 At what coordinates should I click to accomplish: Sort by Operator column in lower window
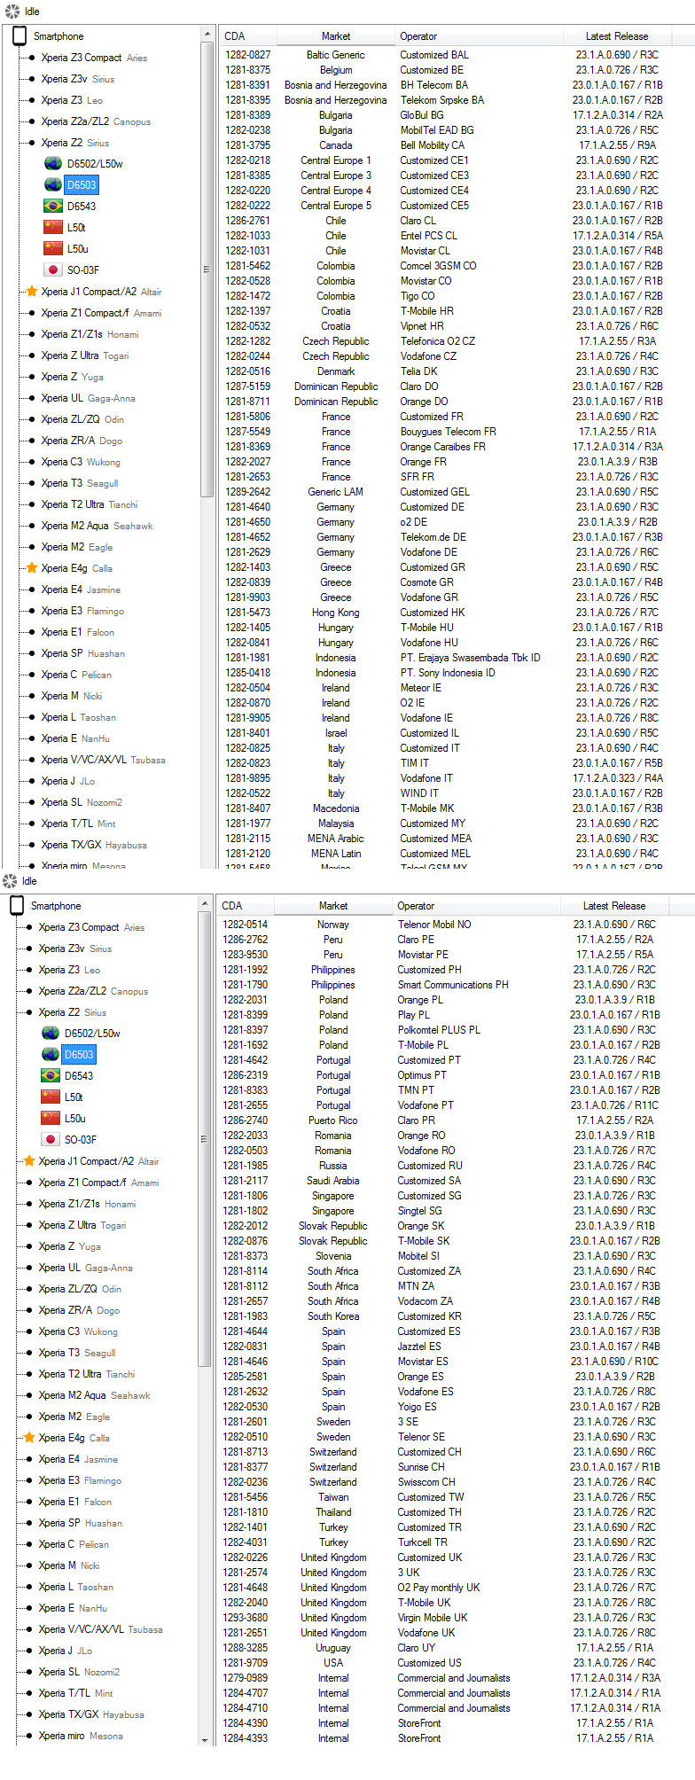476,906
